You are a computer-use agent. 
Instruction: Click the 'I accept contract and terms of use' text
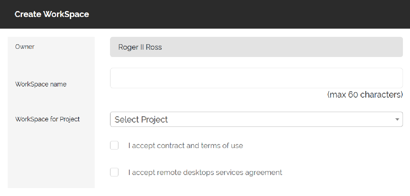click(186, 146)
